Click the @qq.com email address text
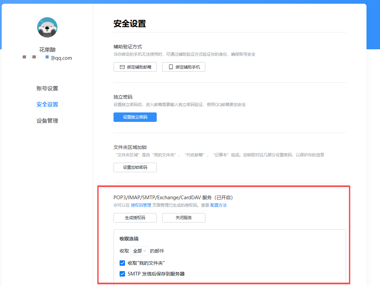 pyautogui.click(x=61, y=58)
